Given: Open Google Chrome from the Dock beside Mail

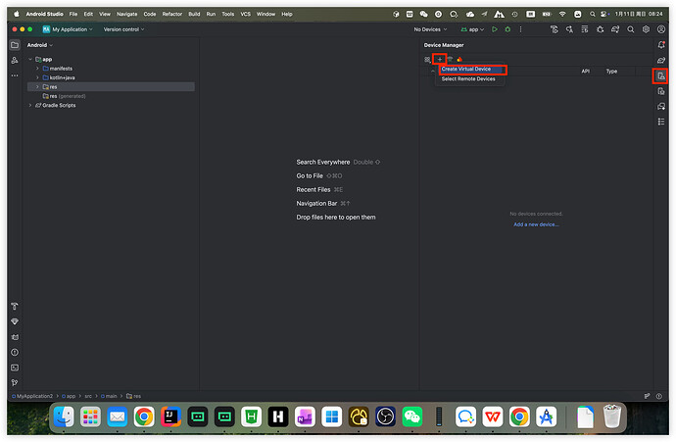Looking at the screenshot, I should point(144,417).
